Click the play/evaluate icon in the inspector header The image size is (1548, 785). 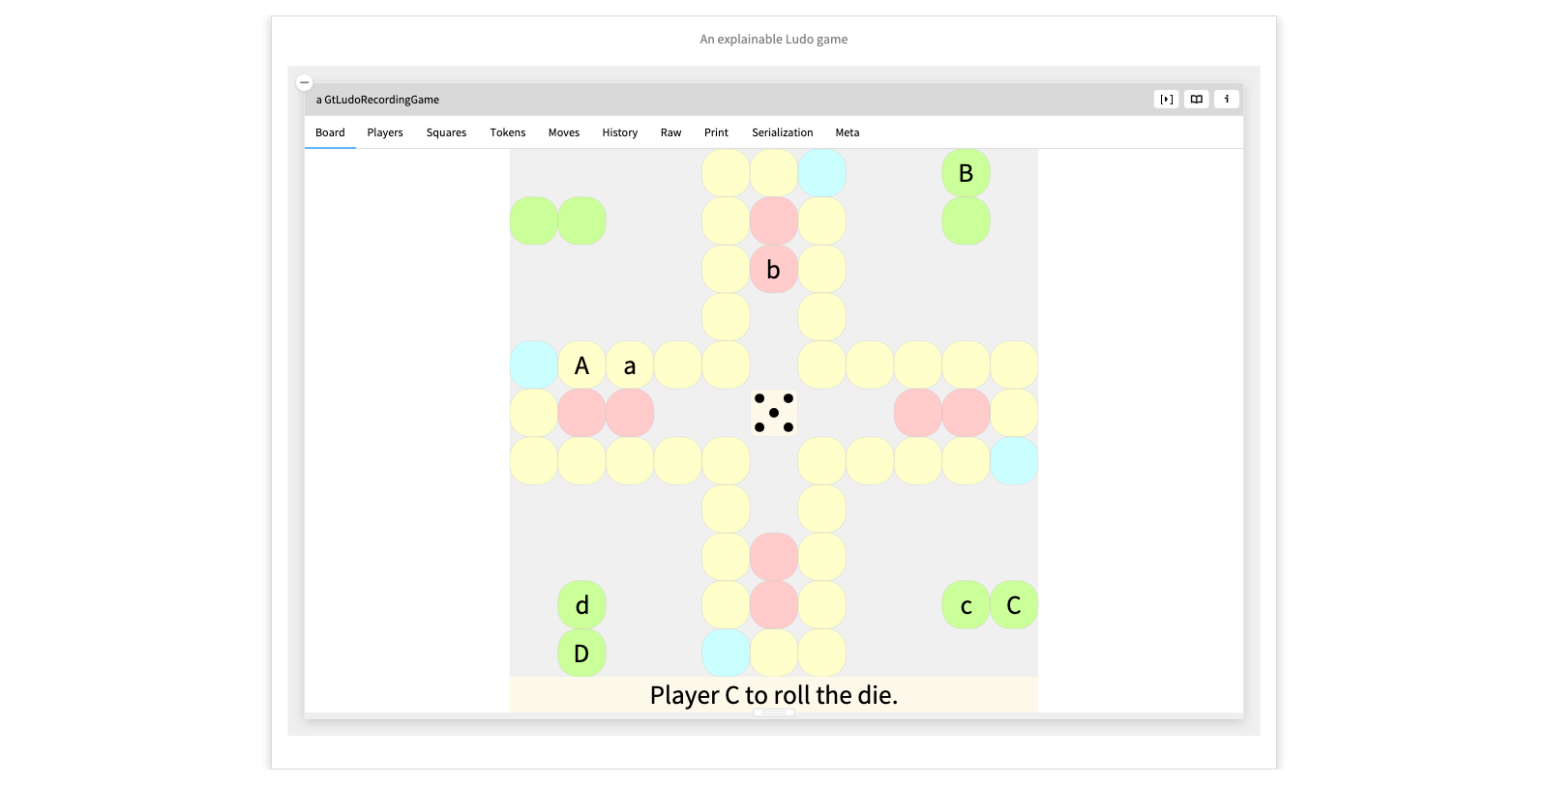click(1166, 99)
